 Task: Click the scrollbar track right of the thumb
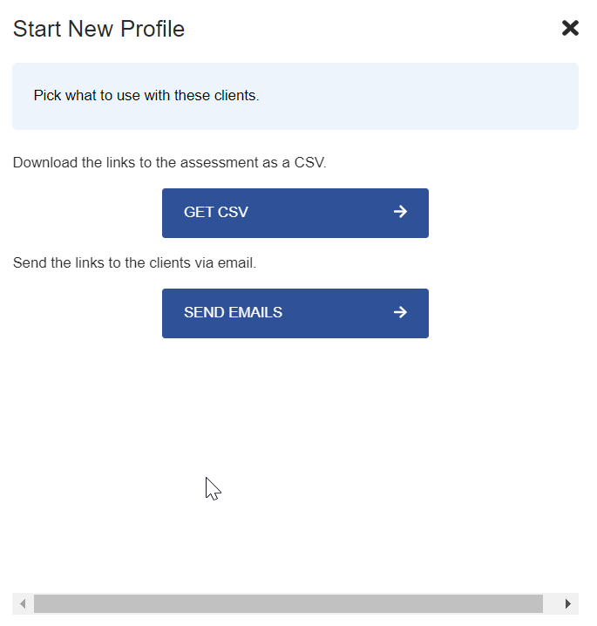[551, 603]
